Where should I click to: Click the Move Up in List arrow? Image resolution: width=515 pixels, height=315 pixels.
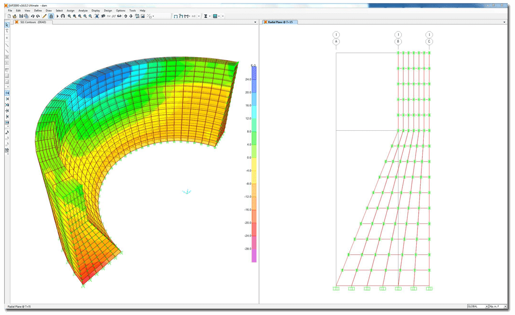pos(125,16)
